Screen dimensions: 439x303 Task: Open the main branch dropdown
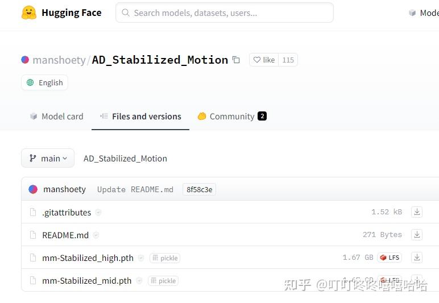pos(48,159)
